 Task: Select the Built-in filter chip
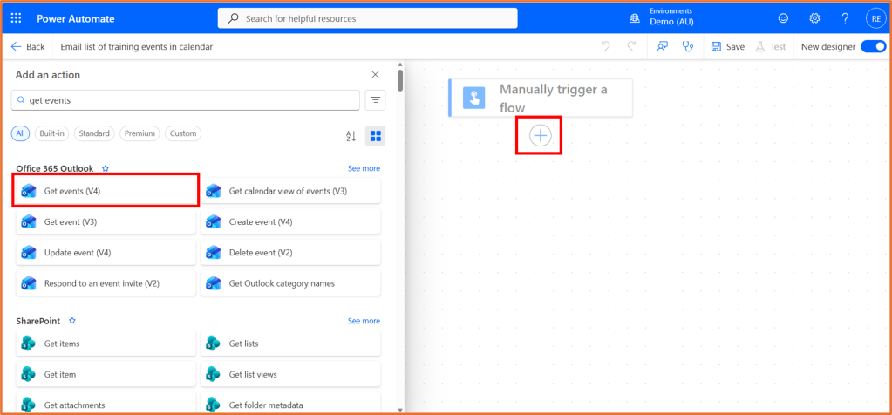(x=52, y=133)
